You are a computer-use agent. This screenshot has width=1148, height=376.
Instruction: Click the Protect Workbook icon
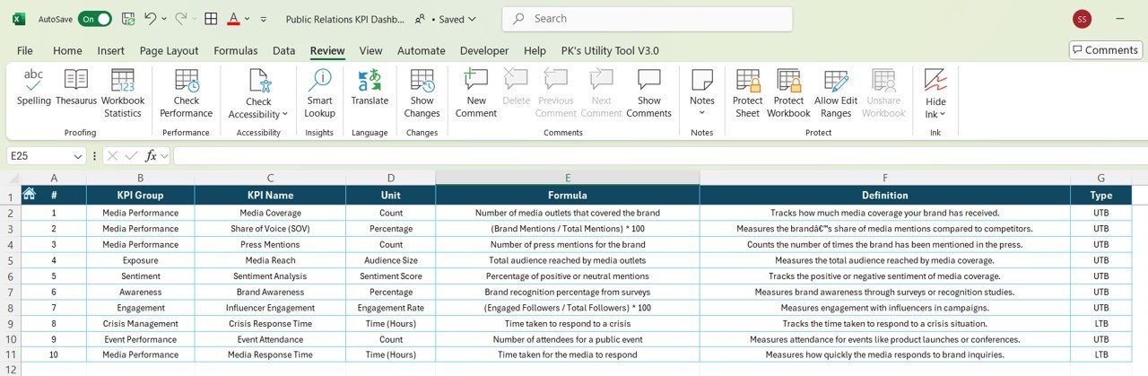coord(788,82)
